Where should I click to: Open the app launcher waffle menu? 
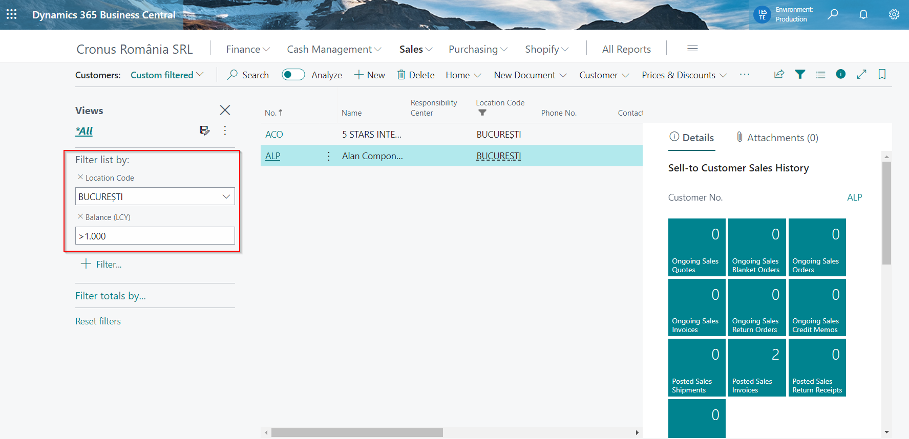11,14
